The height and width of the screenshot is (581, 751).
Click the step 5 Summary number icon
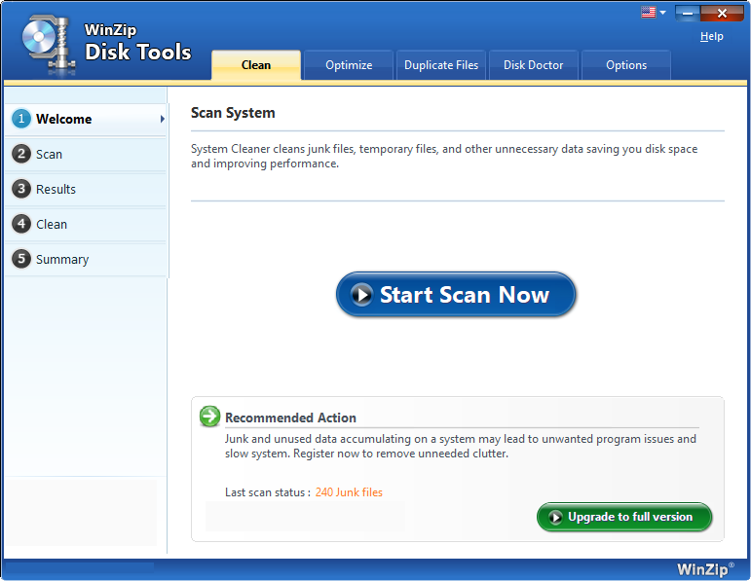pos(21,259)
